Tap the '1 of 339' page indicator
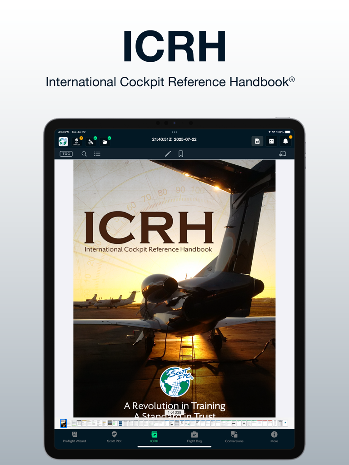The width and height of the screenshot is (349, 465). (x=174, y=412)
